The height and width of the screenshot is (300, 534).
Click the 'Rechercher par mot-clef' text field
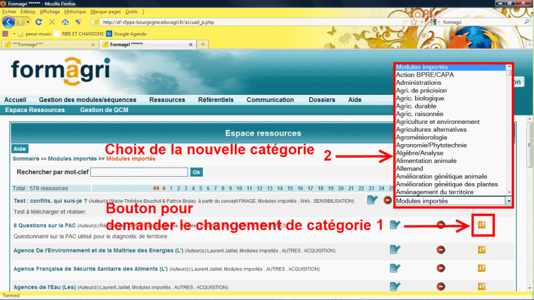pos(139,172)
